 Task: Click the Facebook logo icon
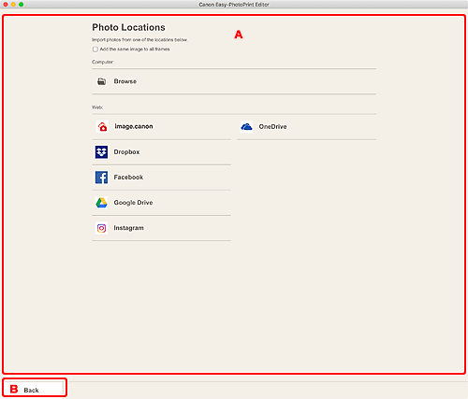101,178
